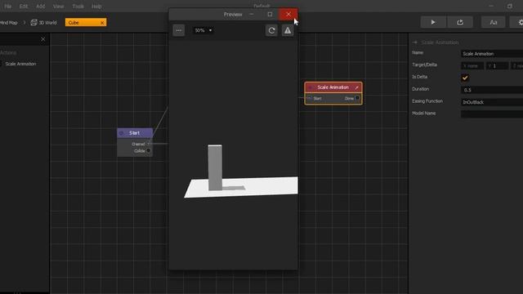Image resolution: width=523 pixels, height=294 pixels.
Task: Toggle the Is Delta checkbox
Action: click(465, 78)
